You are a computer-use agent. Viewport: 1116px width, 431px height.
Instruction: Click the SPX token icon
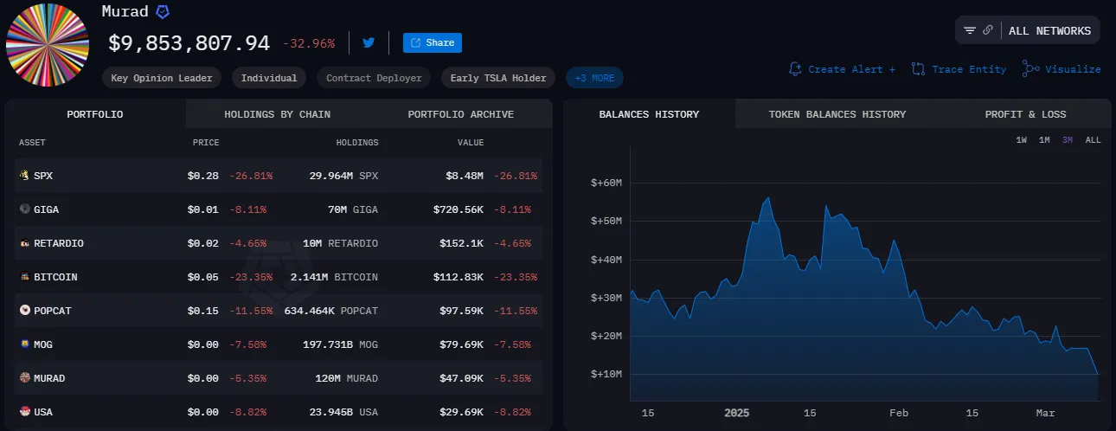click(24, 176)
